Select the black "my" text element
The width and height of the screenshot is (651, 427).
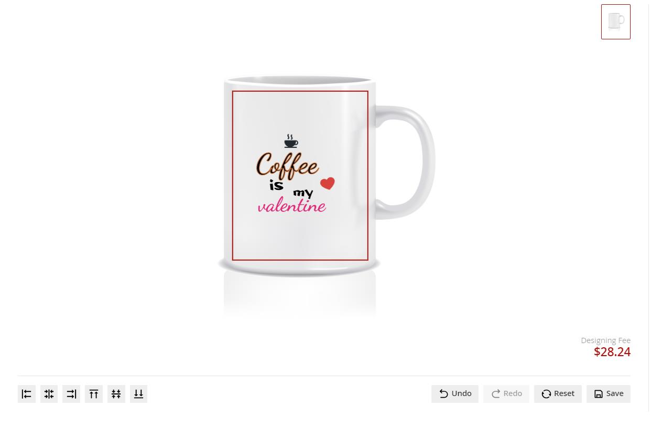(x=303, y=194)
